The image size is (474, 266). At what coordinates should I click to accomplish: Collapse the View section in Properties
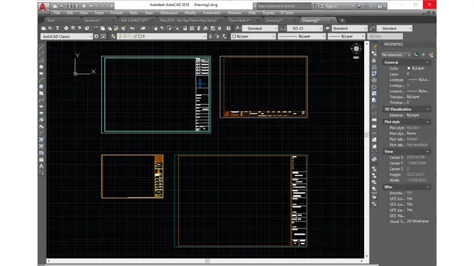click(x=427, y=152)
